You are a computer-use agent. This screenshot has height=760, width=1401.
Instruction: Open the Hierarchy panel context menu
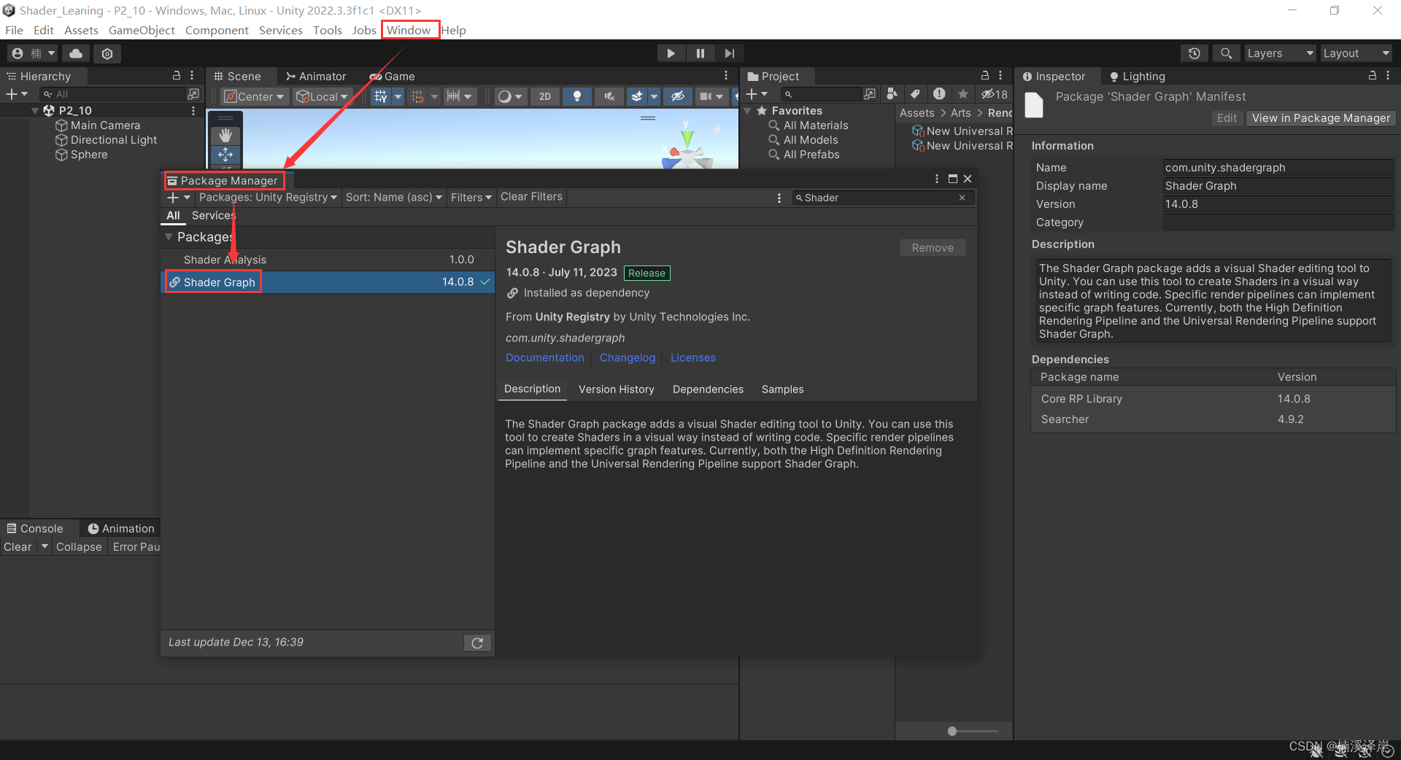click(x=192, y=75)
